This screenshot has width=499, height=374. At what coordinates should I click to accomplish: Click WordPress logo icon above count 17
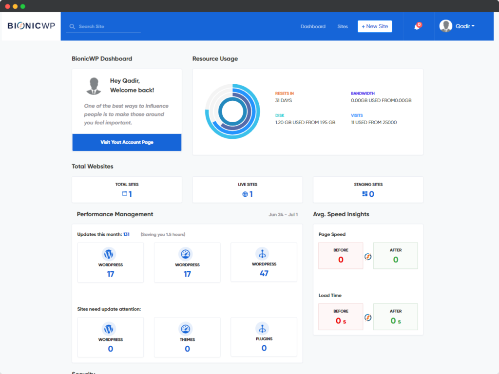109,254
